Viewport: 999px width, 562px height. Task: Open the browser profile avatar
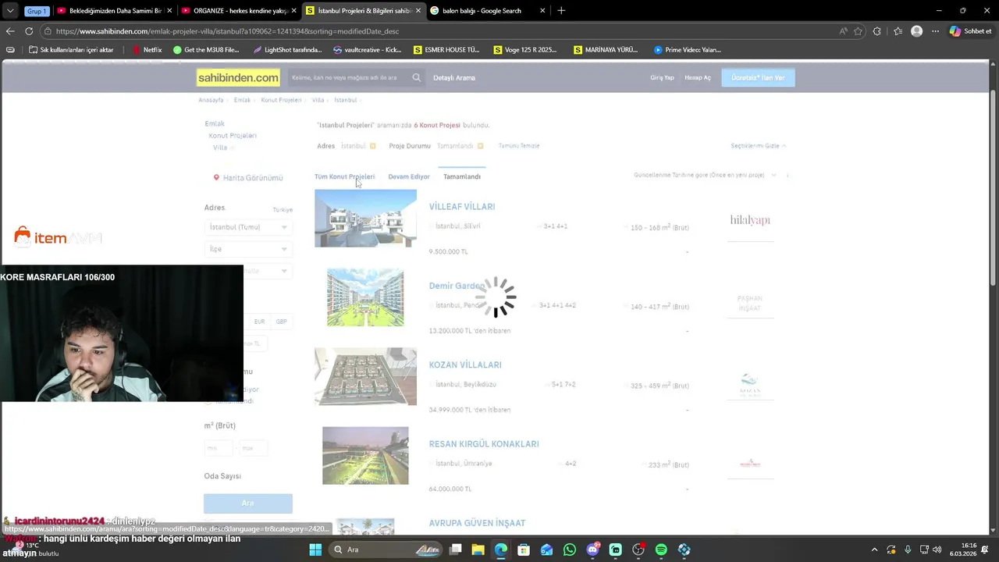click(x=916, y=31)
